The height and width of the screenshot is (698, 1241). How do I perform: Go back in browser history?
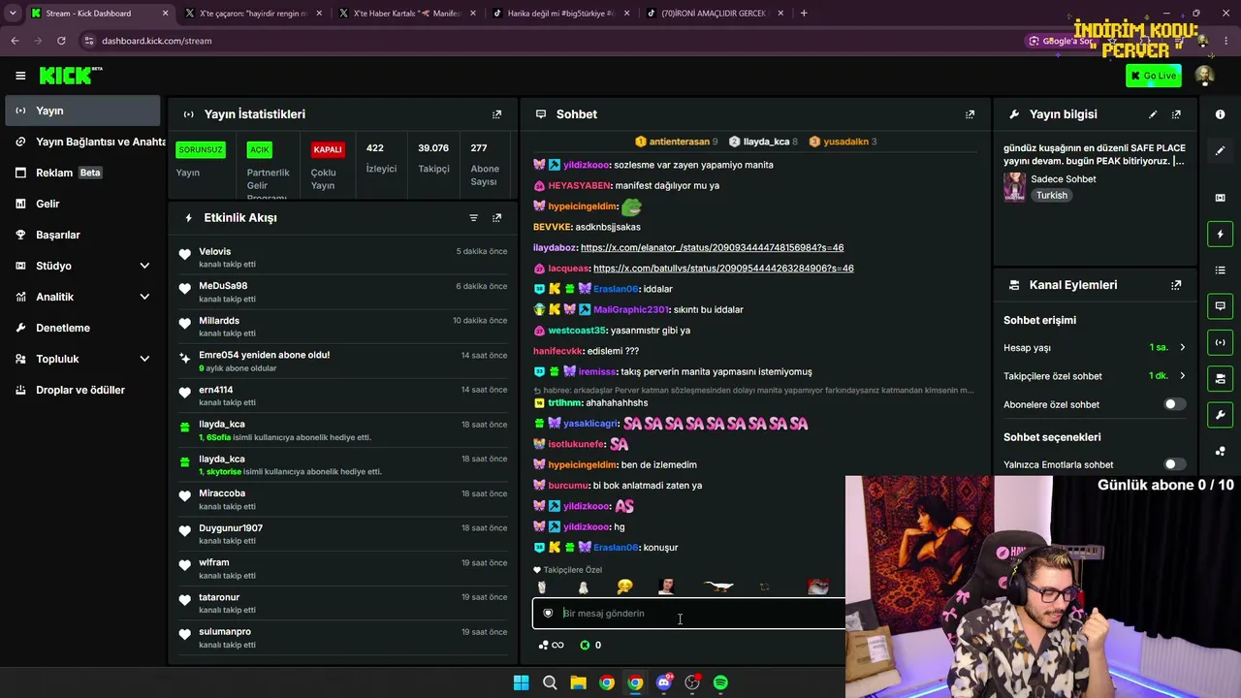click(15, 41)
